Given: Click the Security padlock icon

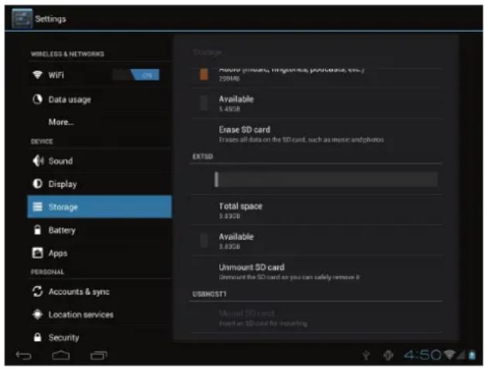Looking at the screenshot, I should [37, 337].
